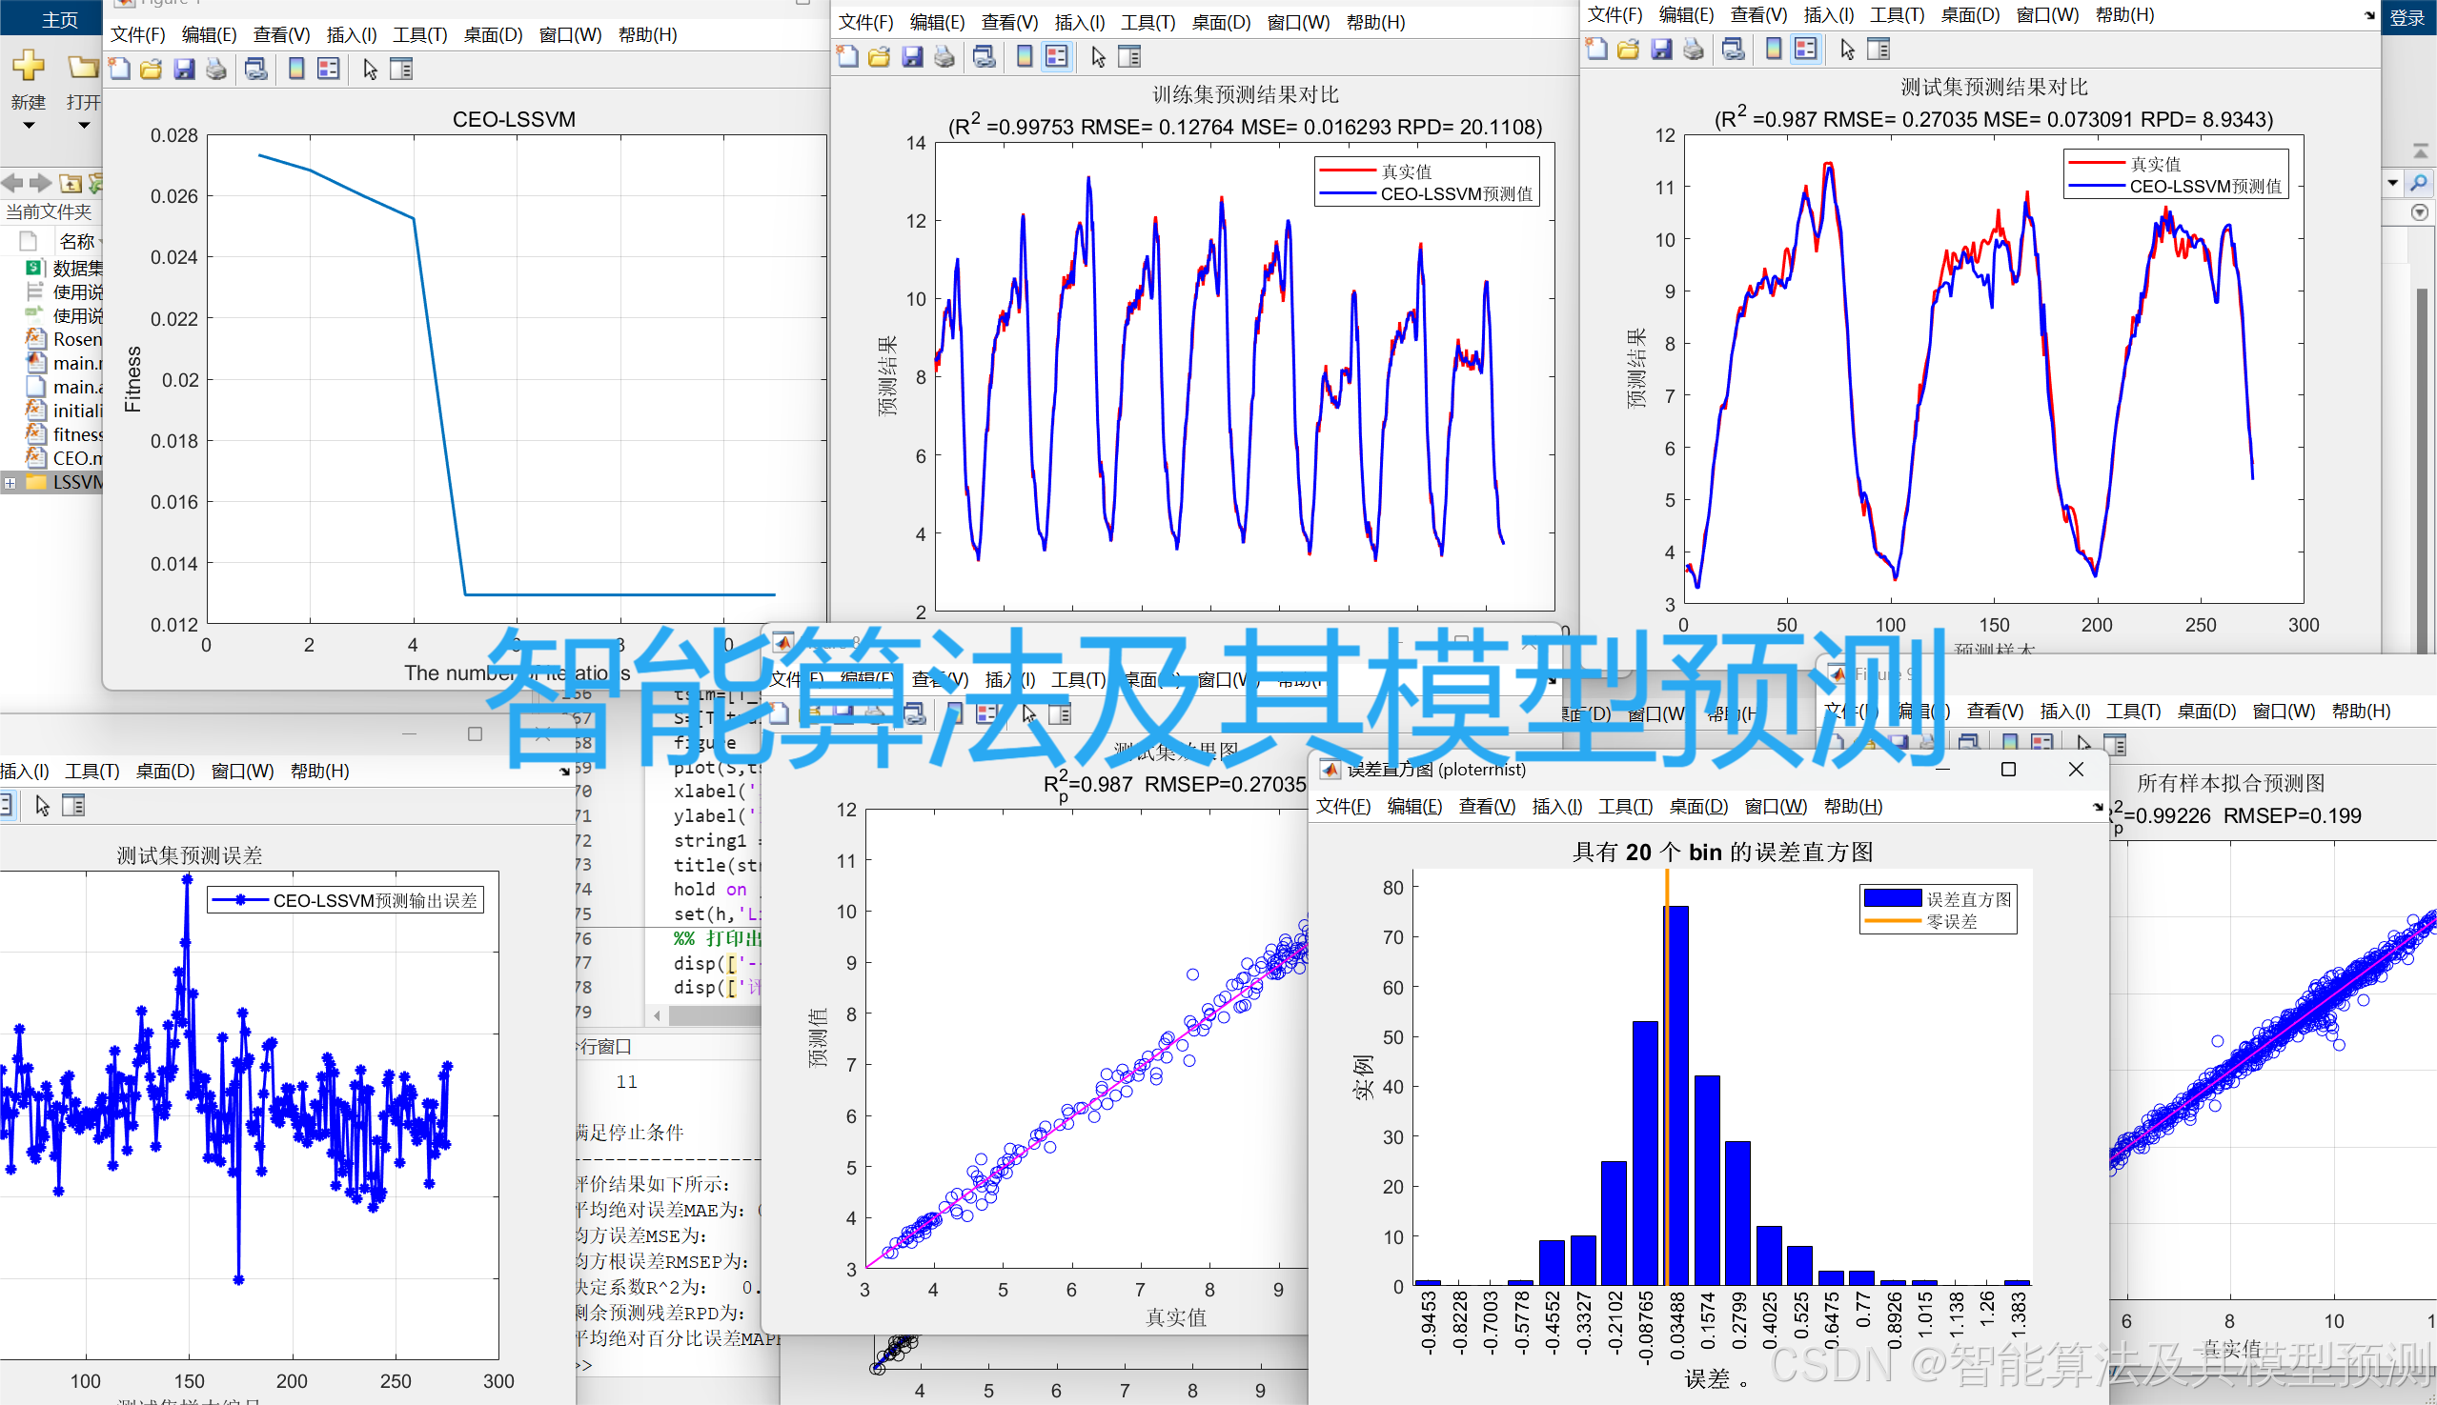
Task: Open Property Inspector in test set comparison figure
Action: click(1878, 50)
